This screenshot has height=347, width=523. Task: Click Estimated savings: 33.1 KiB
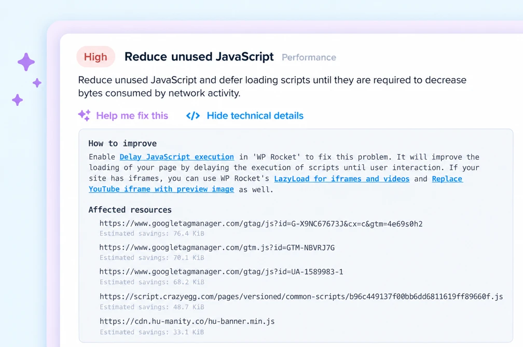point(152,332)
